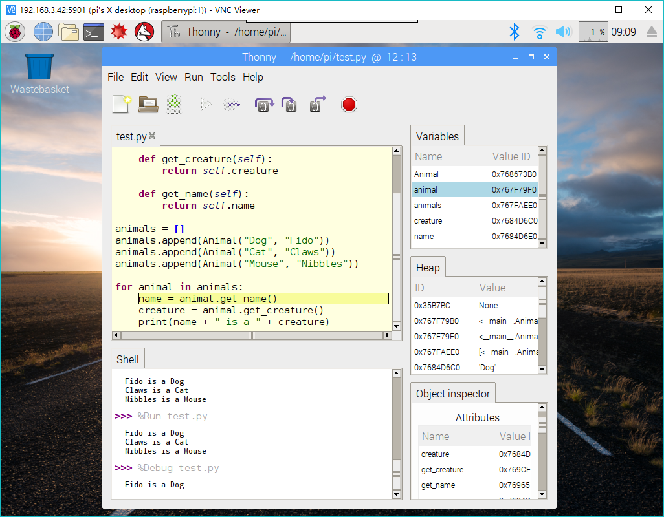This screenshot has width=664, height=517.
Task: Select the 'animals' row in Variables
Action: 428,206
